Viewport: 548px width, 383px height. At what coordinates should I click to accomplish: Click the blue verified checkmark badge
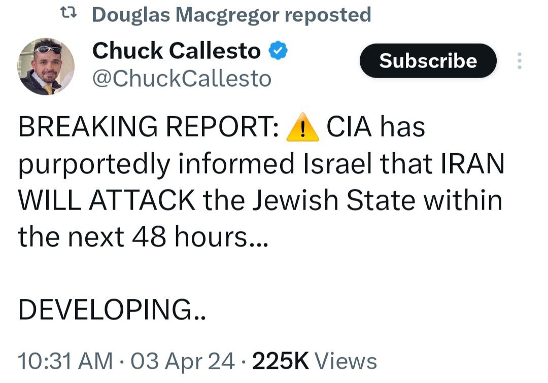coord(278,51)
